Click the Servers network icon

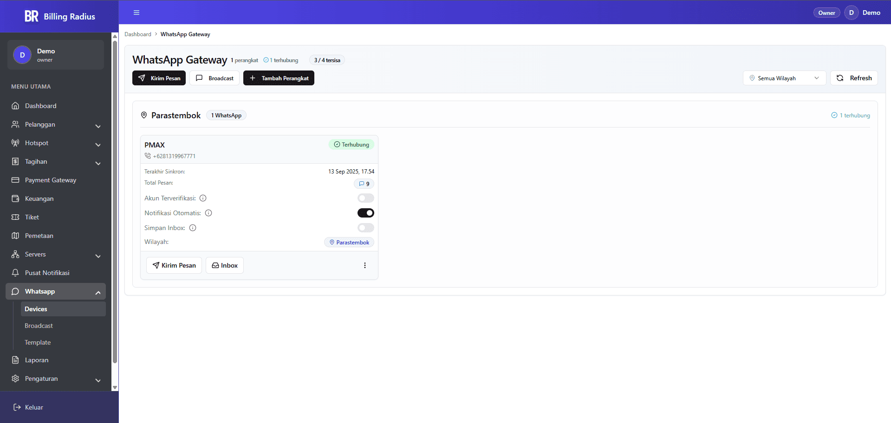tap(15, 254)
